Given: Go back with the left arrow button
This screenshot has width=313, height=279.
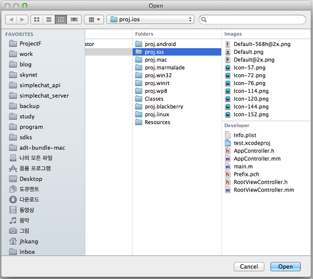Looking at the screenshot, I should click(11, 20).
